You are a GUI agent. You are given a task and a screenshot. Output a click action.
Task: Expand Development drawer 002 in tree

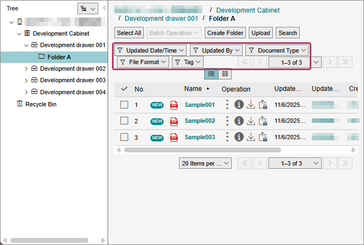[x=26, y=69]
